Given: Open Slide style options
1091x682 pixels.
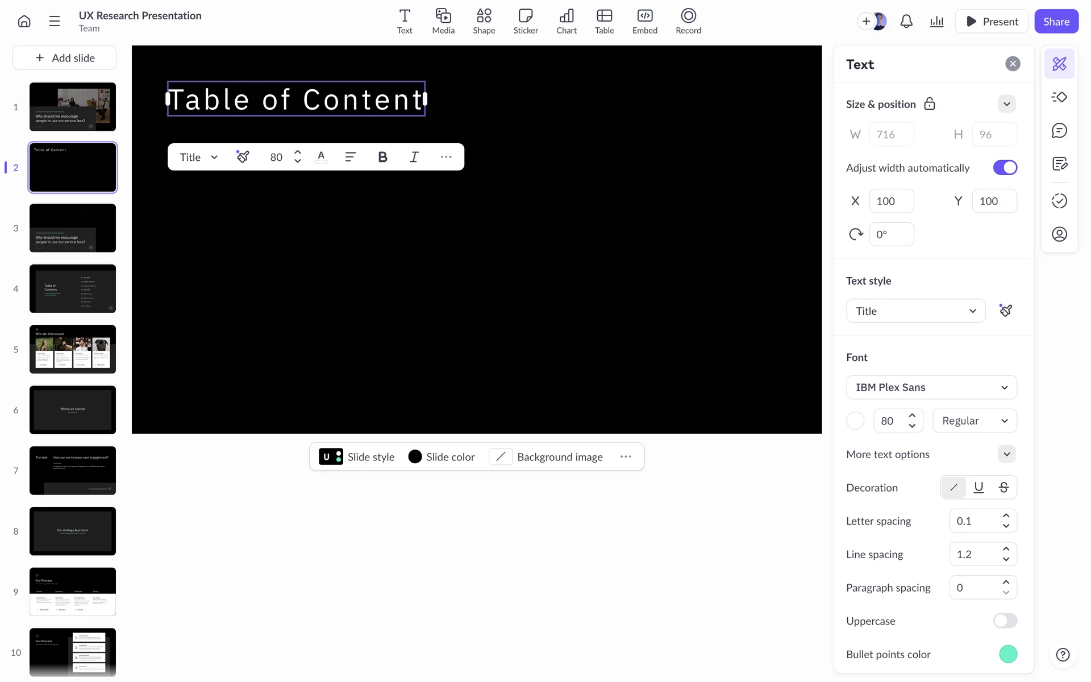Looking at the screenshot, I should coord(357,457).
